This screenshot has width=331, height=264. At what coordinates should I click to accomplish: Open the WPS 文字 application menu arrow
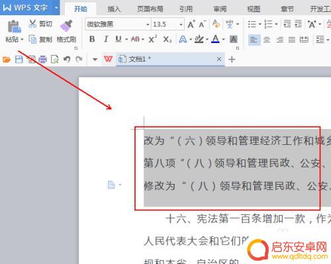point(56,8)
